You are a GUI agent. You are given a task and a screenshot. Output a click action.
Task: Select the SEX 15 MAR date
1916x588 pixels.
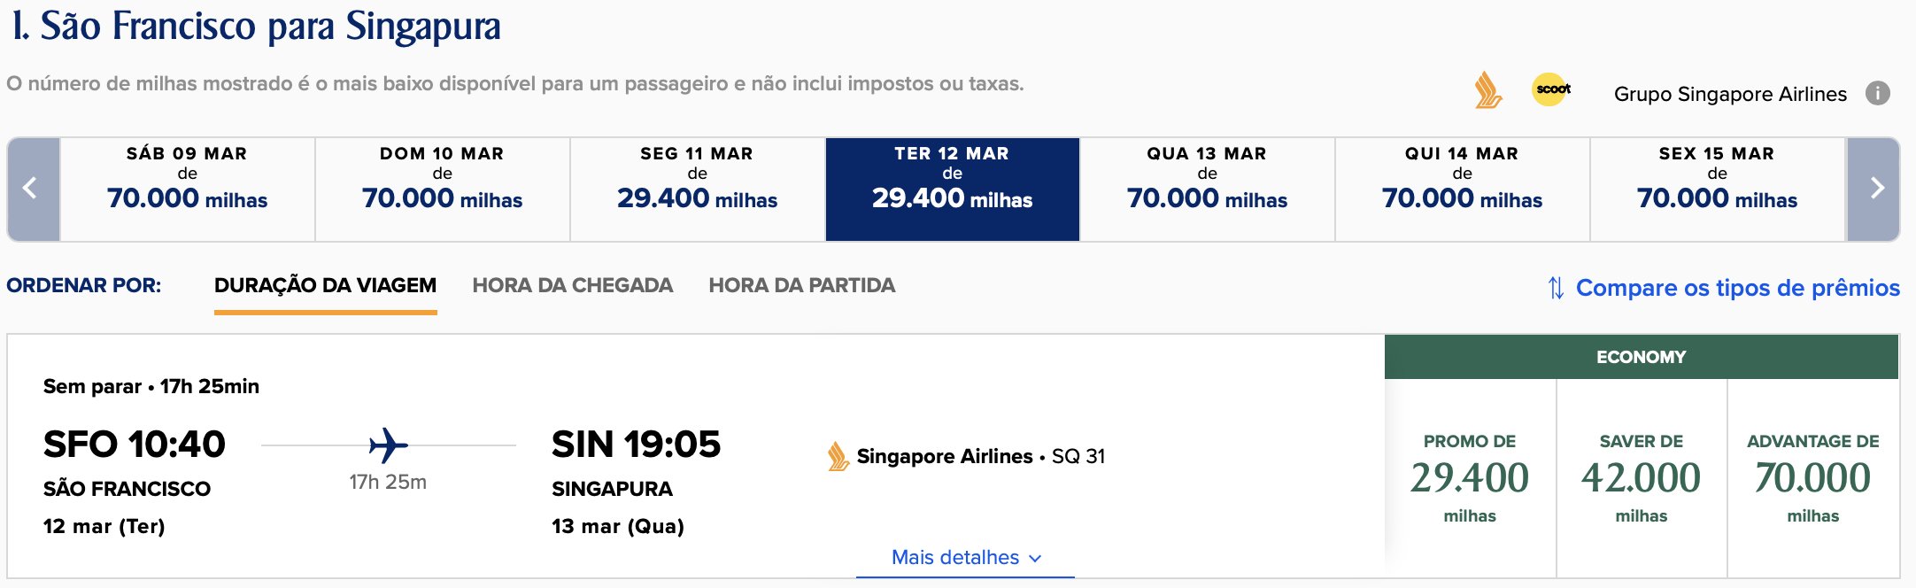click(1718, 189)
